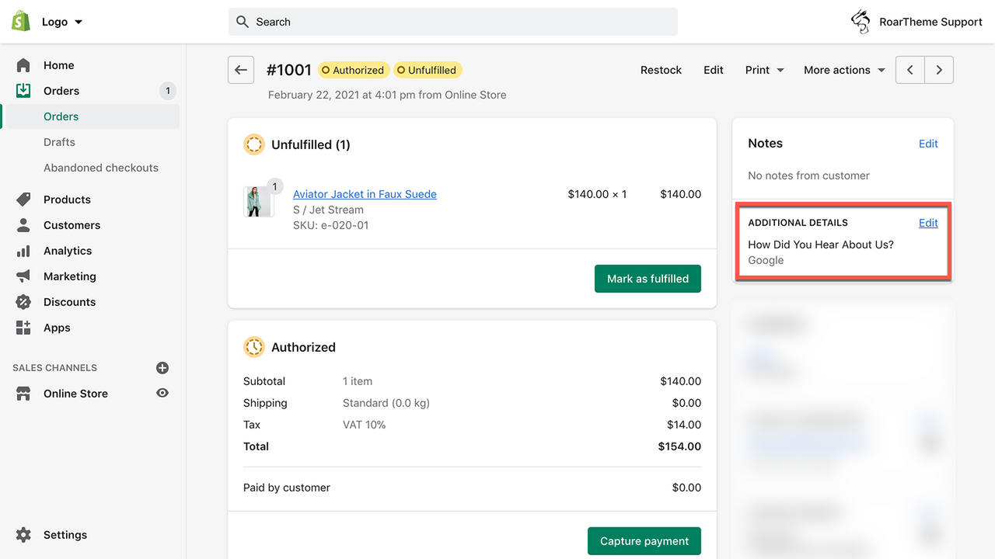Open the Customers page
Viewport: 995px width, 559px height.
[x=72, y=225]
